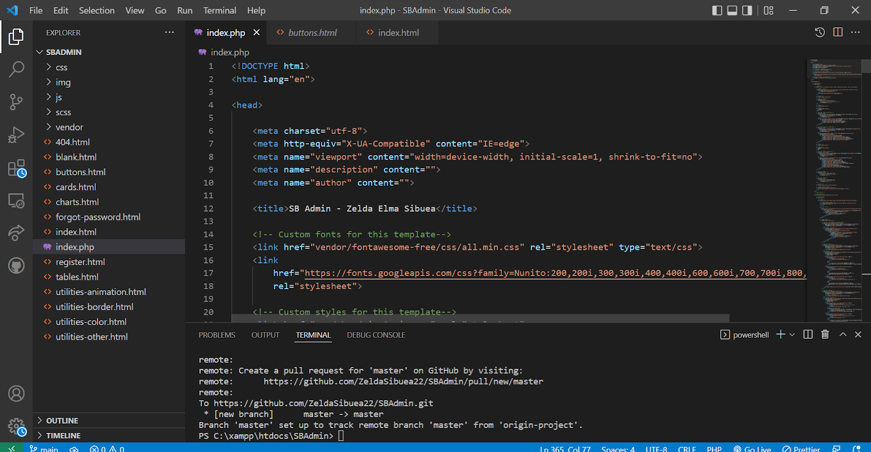Split the editor to the right
The height and width of the screenshot is (452, 871).
(838, 33)
